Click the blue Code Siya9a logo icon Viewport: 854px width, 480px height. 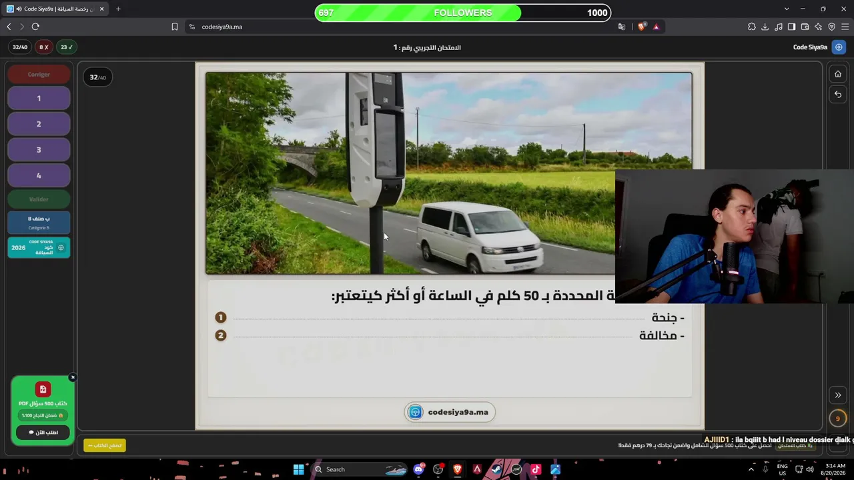839,47
